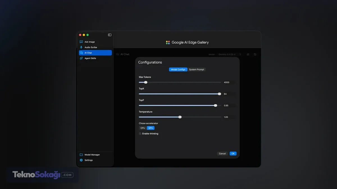Select the CPU accelerator option
337x189 pixels.
tap(143, 128)
